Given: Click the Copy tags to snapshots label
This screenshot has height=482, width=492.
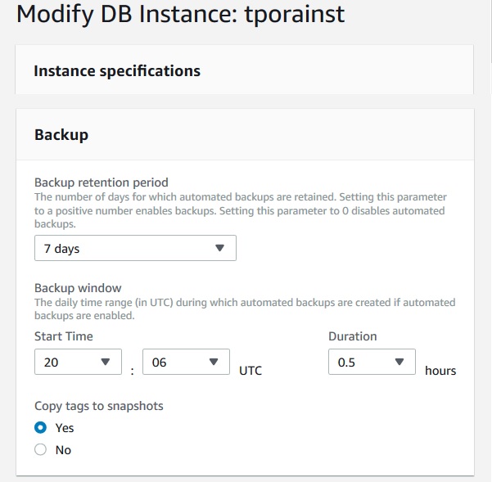Looking at the screenshot, I should click(x=99, y=405).
